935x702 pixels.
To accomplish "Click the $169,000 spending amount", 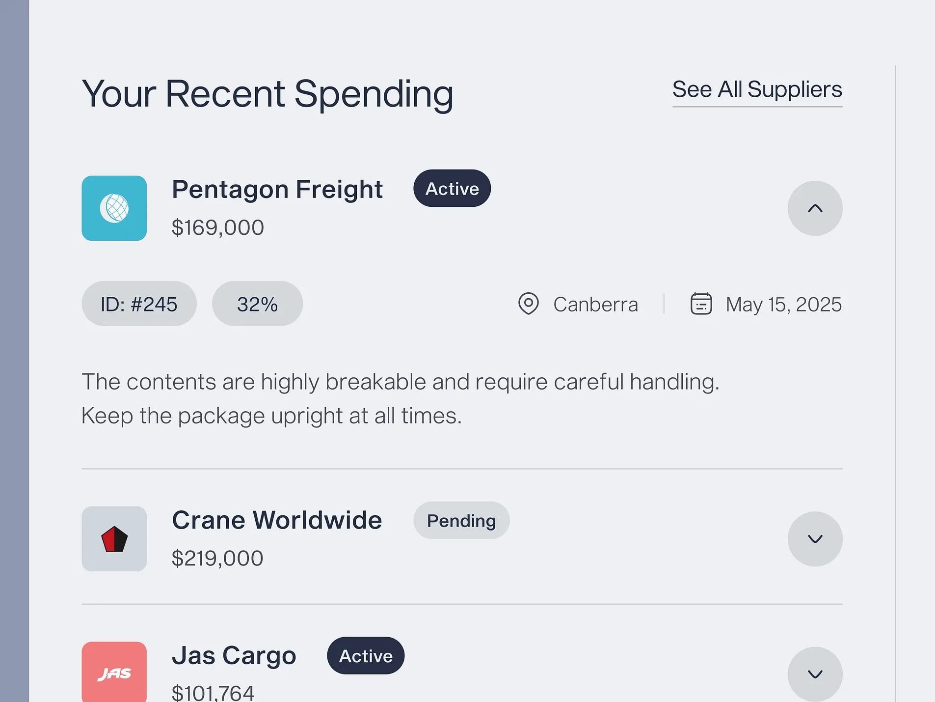I will [218, 228].
